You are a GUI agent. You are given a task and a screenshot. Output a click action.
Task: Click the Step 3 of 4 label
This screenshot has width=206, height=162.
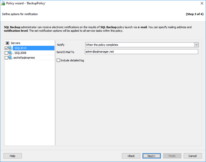pyautogui.click(x=195, y=14)
